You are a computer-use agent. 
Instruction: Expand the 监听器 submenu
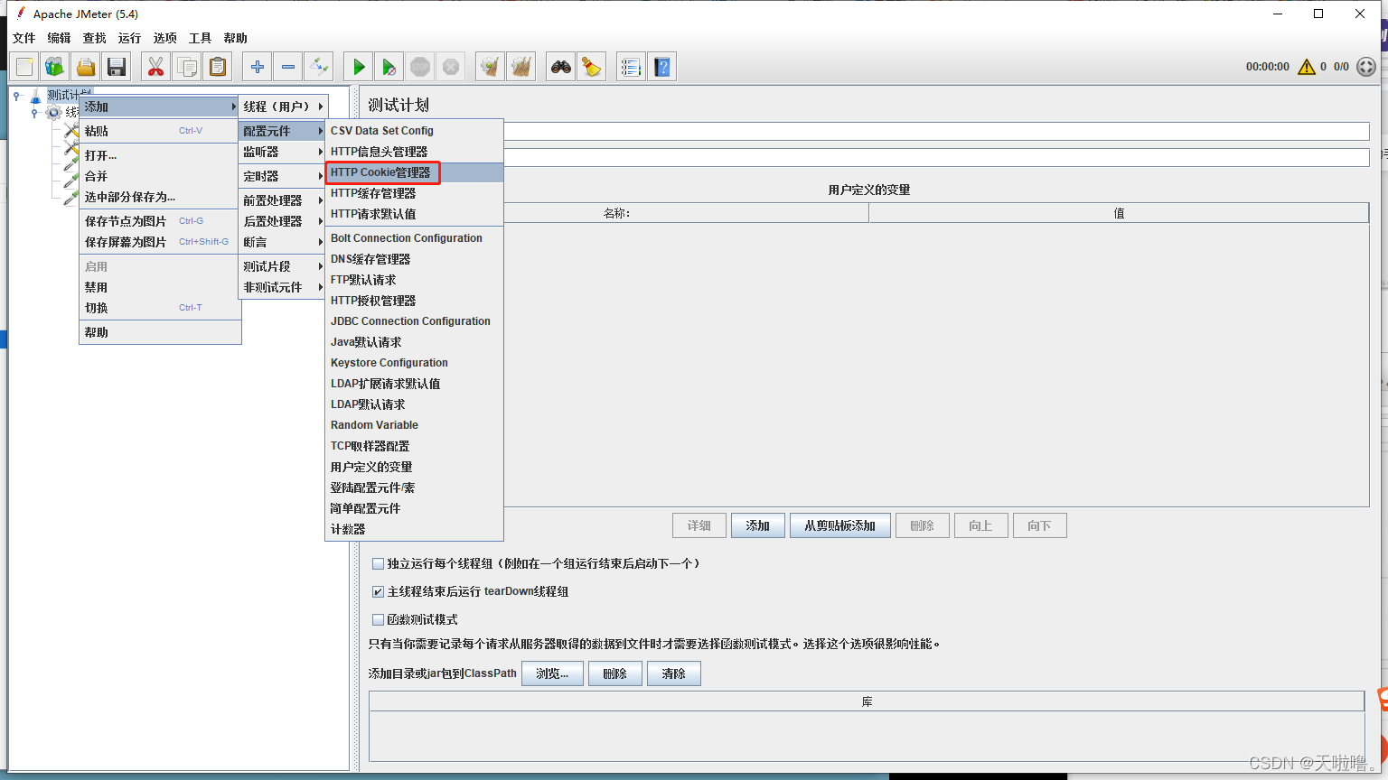pos(282,152)
